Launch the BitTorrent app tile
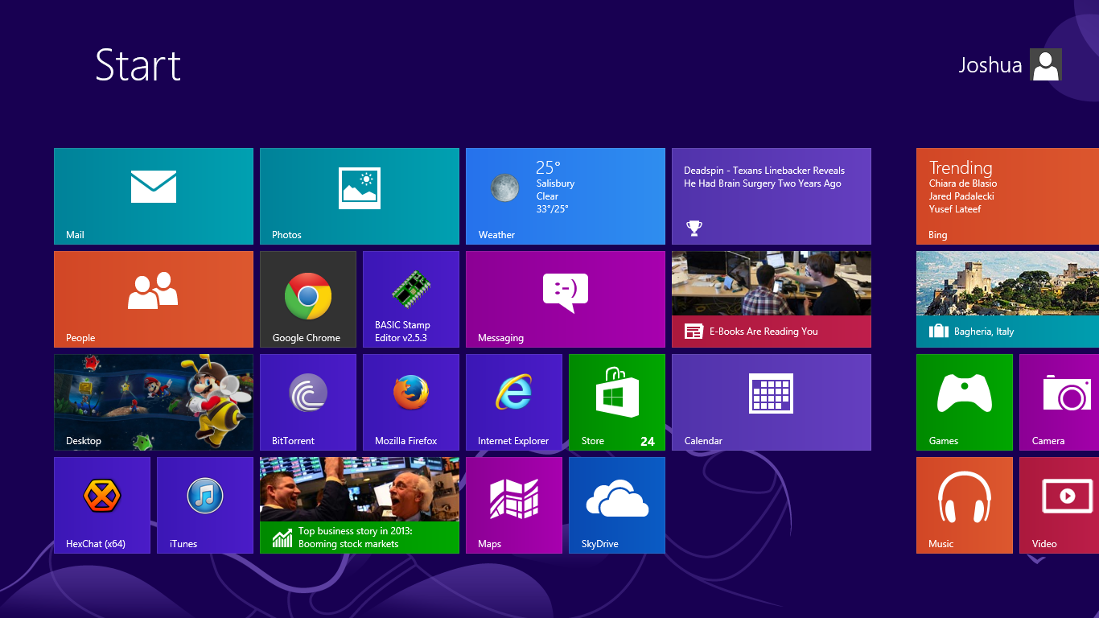Screen dimensions: 1099x618 click(x=307, y=402)
